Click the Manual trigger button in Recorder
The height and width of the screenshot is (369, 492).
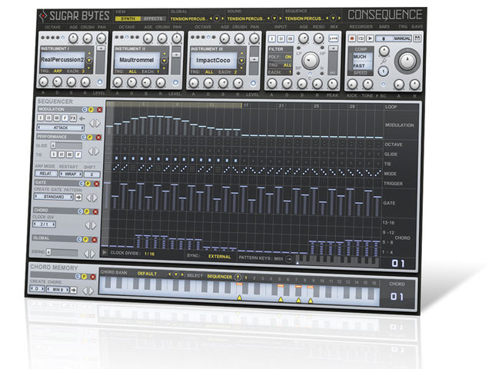pyautogui.click(x=402, y=38)
